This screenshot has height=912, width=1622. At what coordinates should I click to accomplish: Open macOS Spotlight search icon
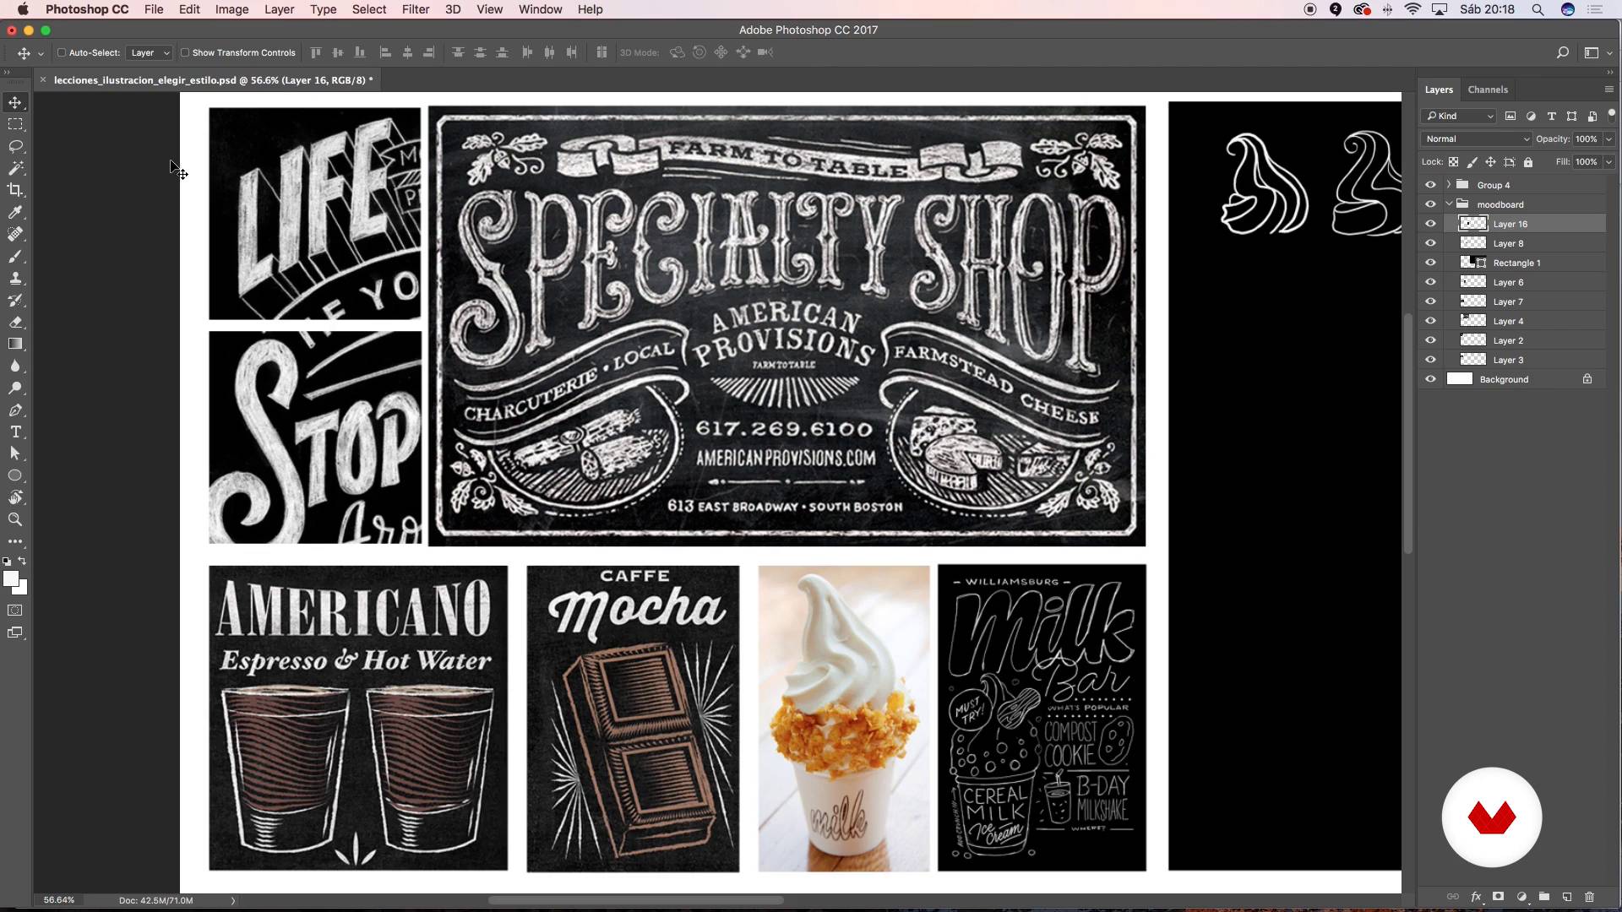[1538, 9]
